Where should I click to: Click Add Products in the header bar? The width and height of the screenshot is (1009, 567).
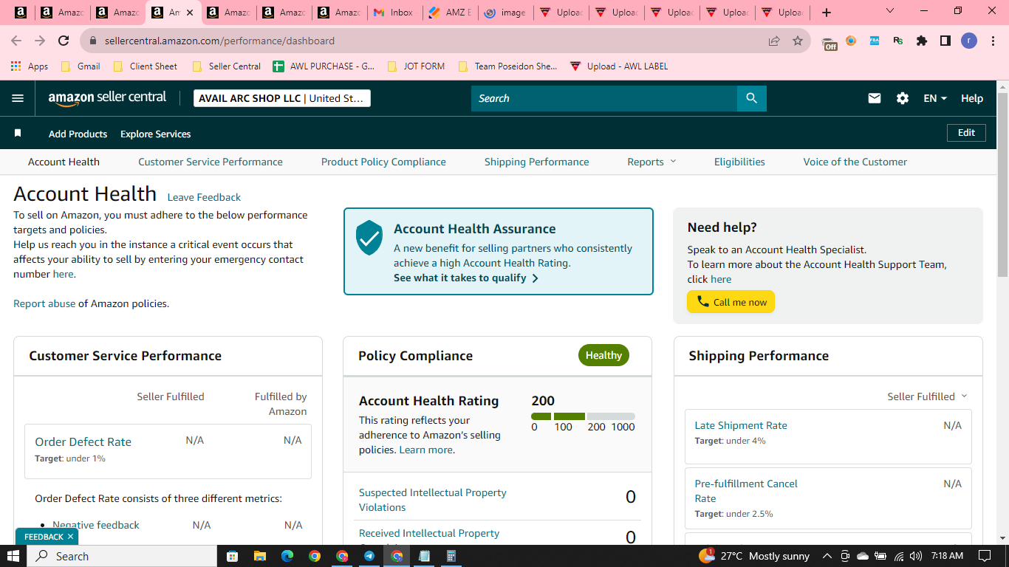(78, 134)
